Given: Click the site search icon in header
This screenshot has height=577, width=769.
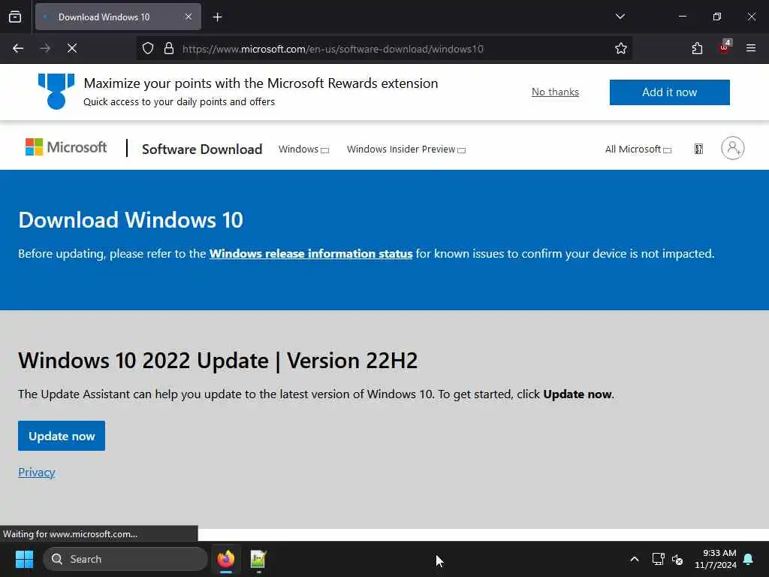Looking at the screenshot, I should [699, 149].
